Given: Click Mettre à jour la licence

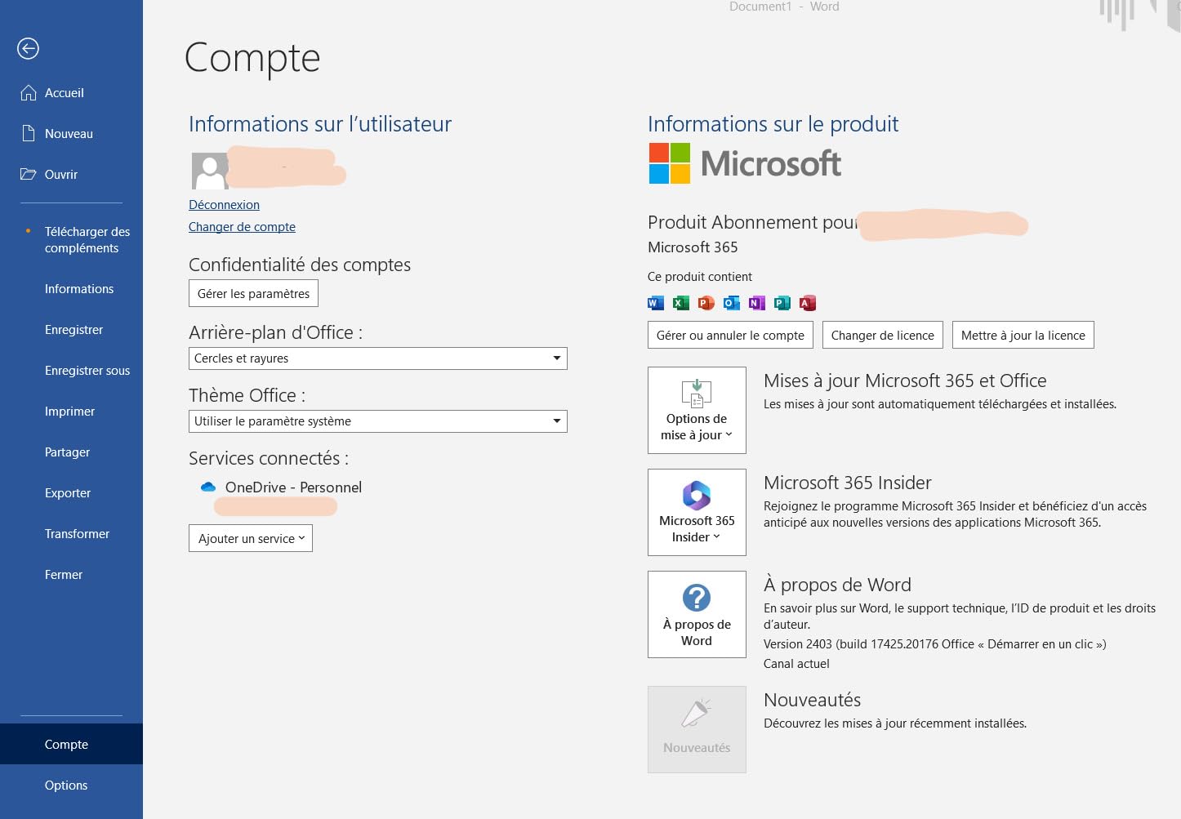Looking at the screenshot, I should pos(1023,335).
